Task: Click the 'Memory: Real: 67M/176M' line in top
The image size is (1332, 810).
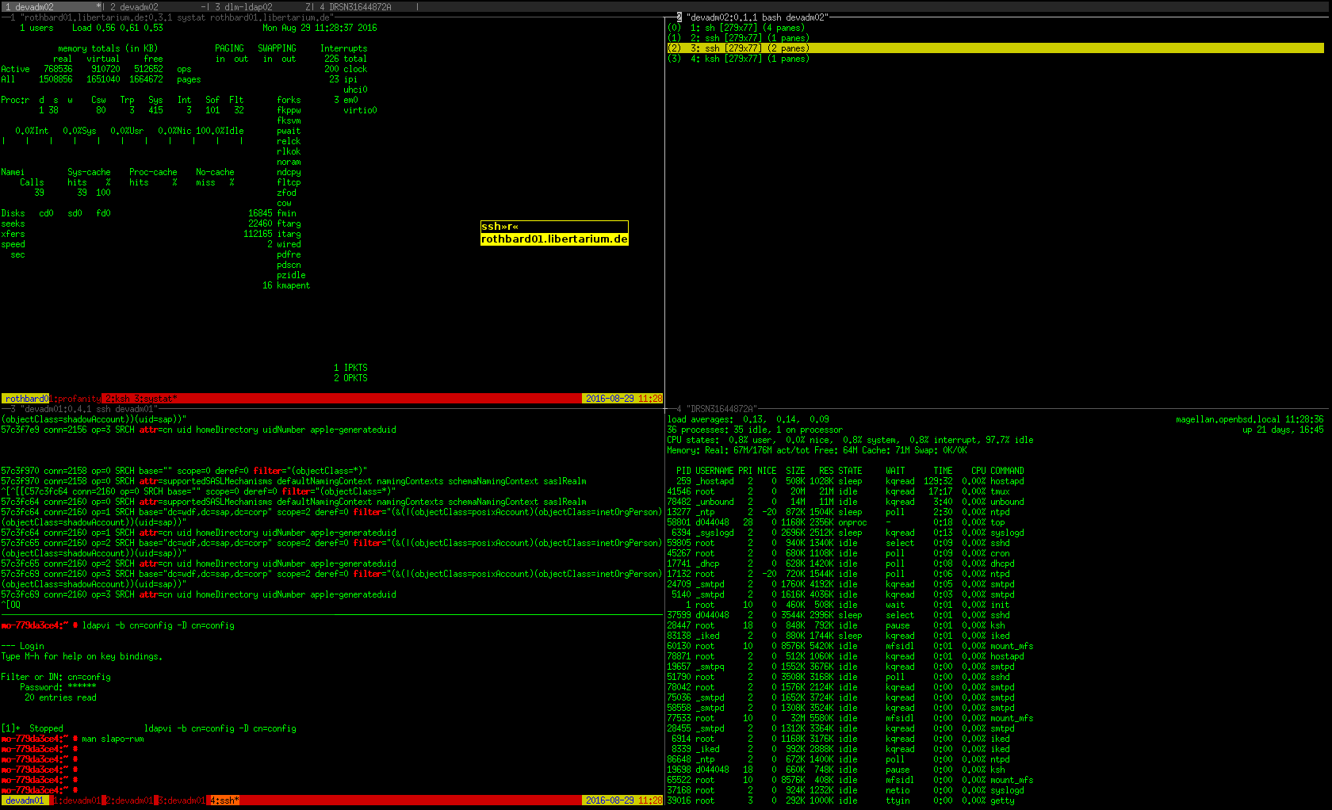Action: pos(817,450)
